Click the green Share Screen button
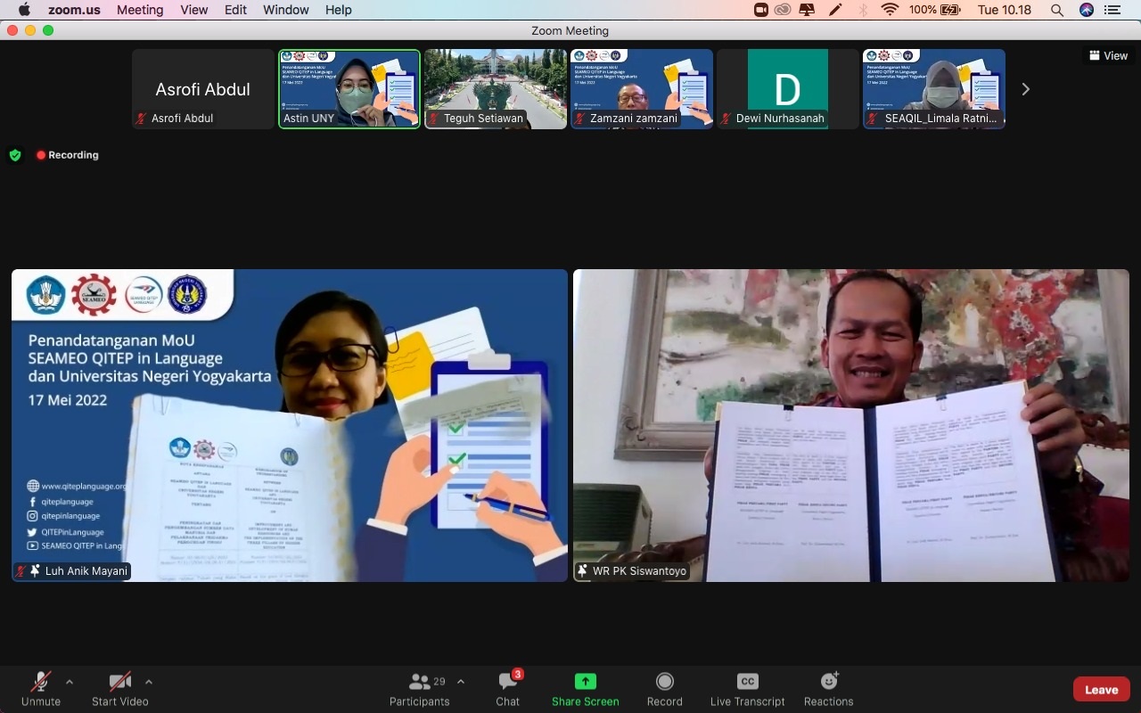This screenshot has width=1141, height=713. click(585, 689)
